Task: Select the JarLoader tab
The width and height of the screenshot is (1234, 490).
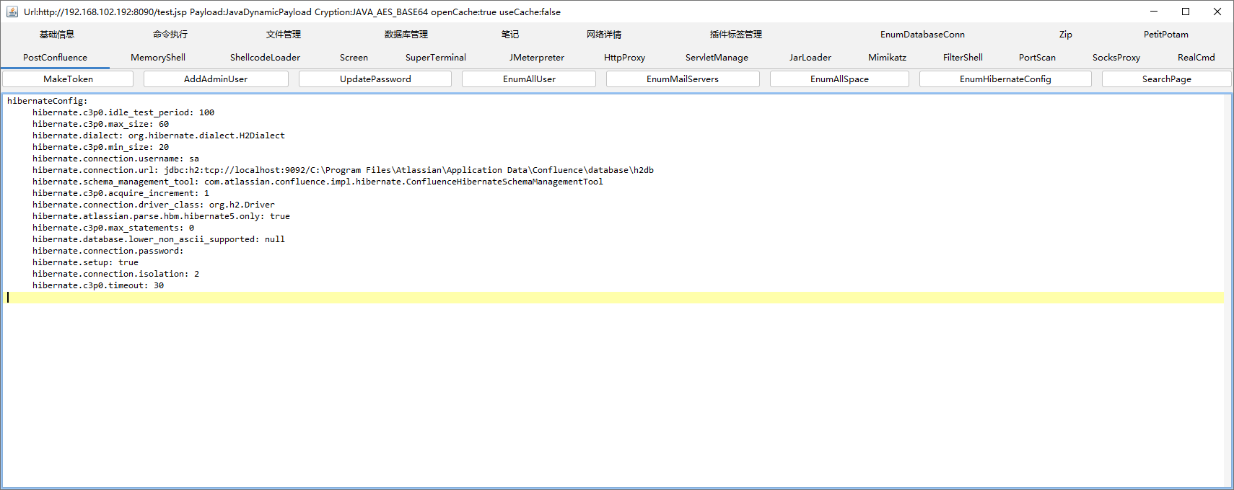Action: (x=810, y=58)
